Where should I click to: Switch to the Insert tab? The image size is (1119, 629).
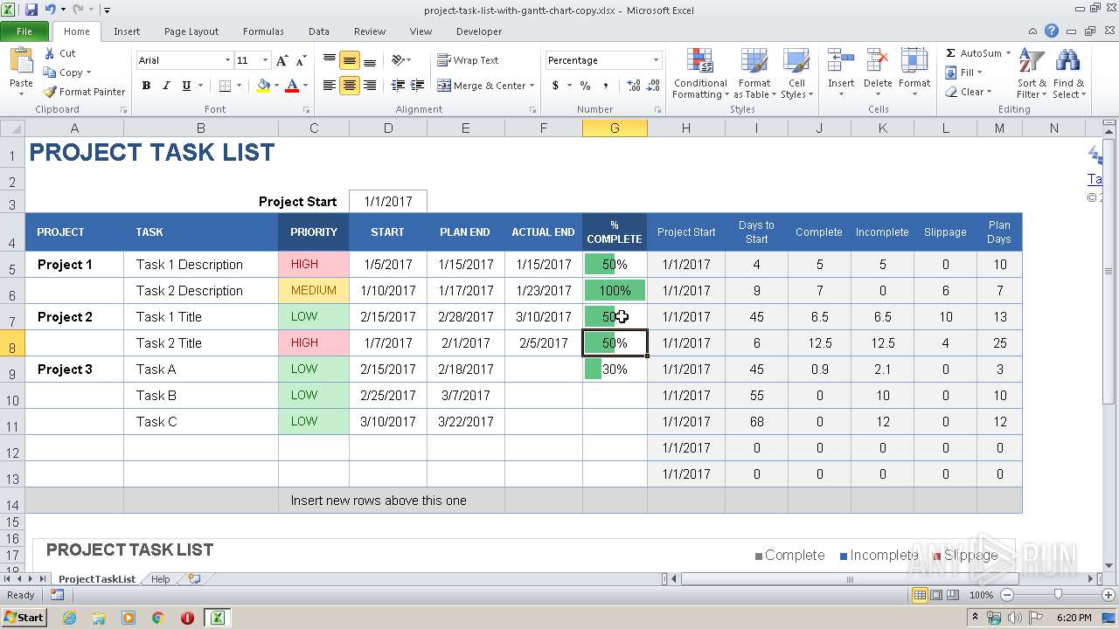click(127, 31)
